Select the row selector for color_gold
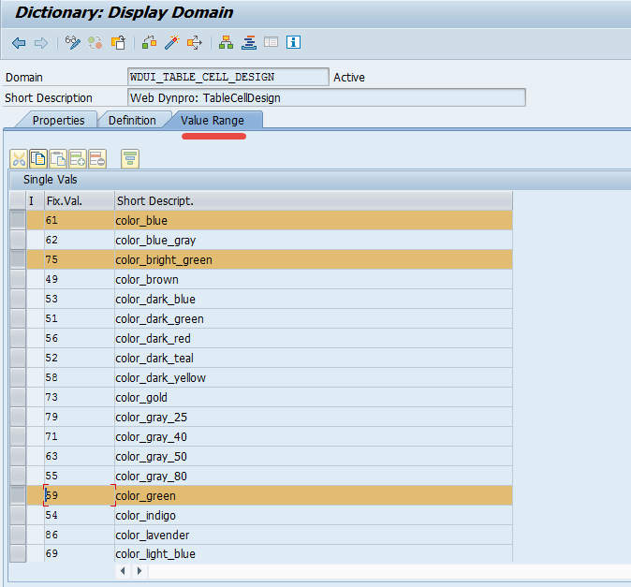Viewport: 631px width, 587px height. [x=18, y=397]
